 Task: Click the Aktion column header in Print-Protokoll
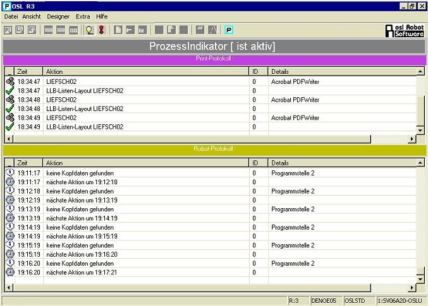point(146,71)
